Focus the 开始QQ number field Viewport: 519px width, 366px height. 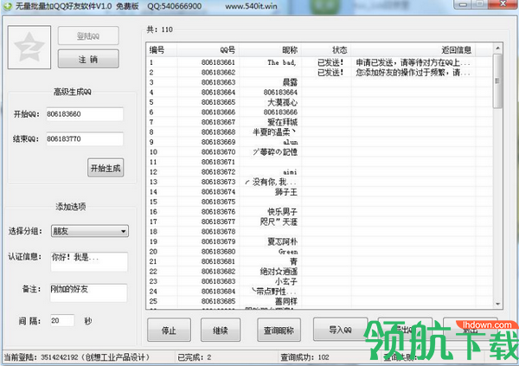(85, 114)
